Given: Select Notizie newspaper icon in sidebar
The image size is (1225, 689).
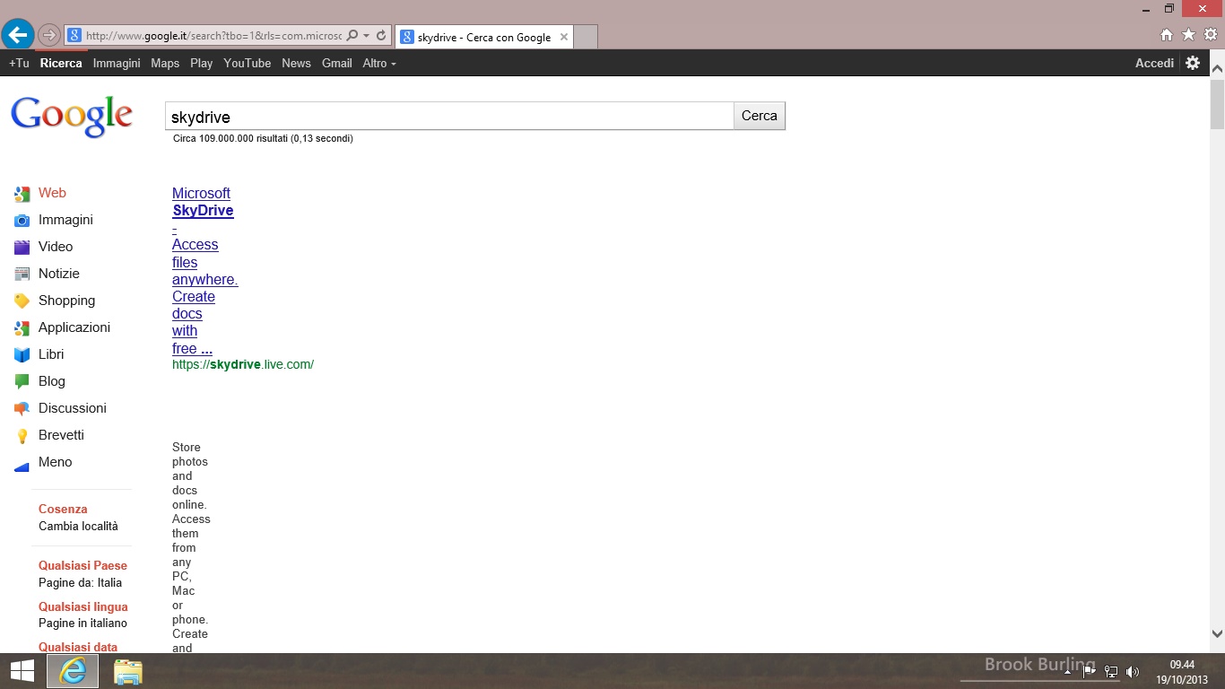Looking at the screenshot, I should (x=22, y=275).
